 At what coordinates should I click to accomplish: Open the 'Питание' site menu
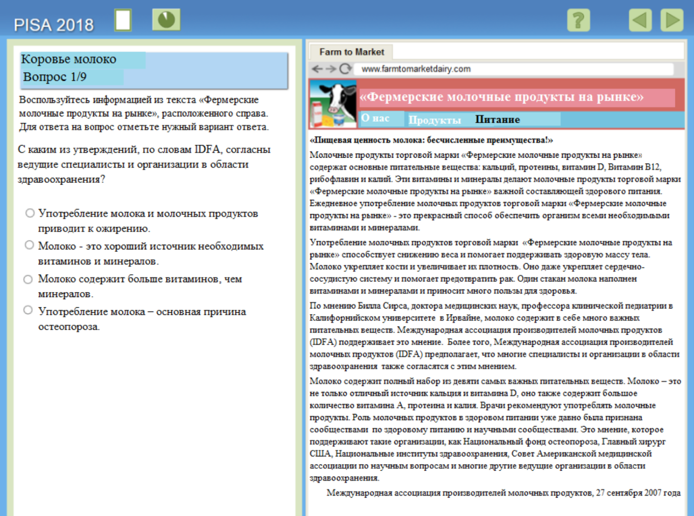pos(498,119)
